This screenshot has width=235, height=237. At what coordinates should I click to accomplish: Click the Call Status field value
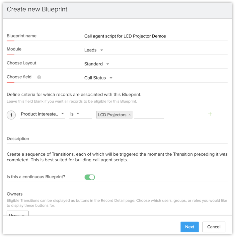click(95, 78)
